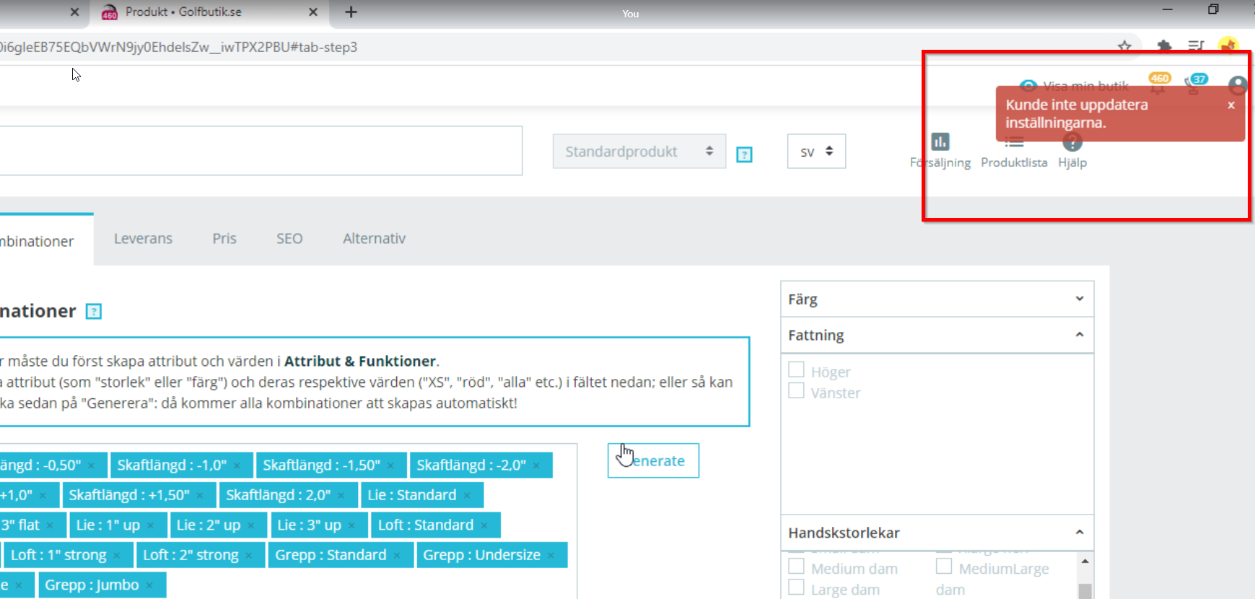Viewport: 1255px width, 599px height.
Task: Remove the 'Lie : 2" up' tag
Action: pyautogui.click(x=250, y=526)
